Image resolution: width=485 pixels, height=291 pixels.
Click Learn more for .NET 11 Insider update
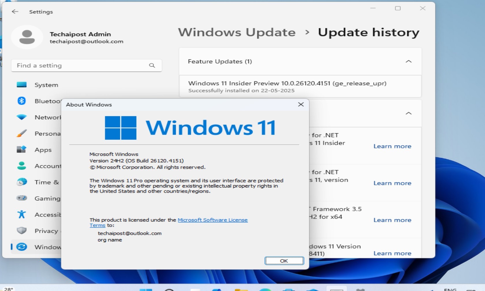[x=392, y=146]
